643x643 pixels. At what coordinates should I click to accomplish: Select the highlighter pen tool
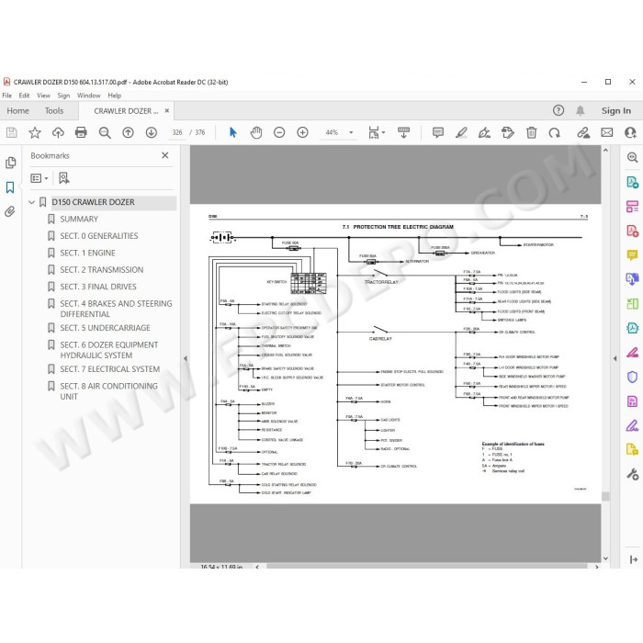tap(461, 132)
